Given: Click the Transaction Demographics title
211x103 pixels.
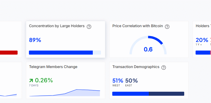Looking at the screenshot, I should tap(136, 67).
